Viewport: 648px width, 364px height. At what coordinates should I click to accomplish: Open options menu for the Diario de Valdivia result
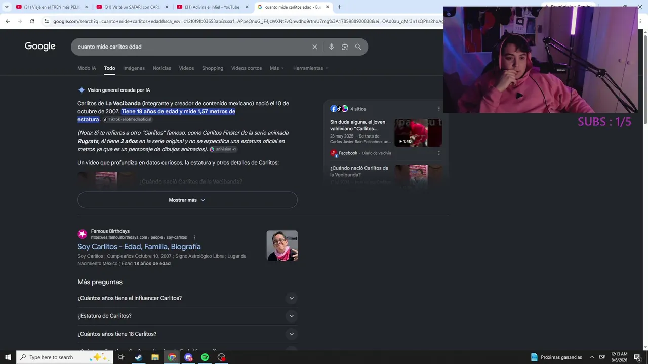click(439, 153)
